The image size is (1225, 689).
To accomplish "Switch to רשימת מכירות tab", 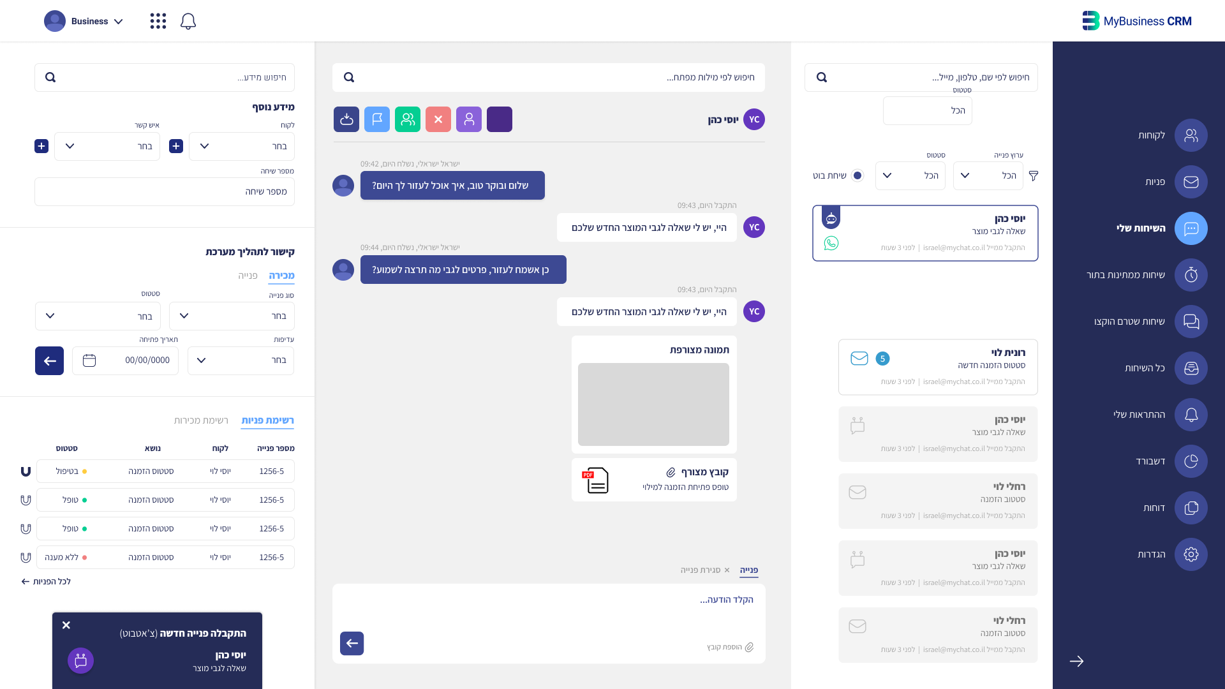I will tap(201, 420).
